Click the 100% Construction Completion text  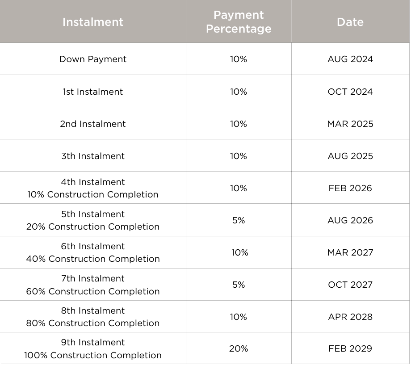click(93, 355)
